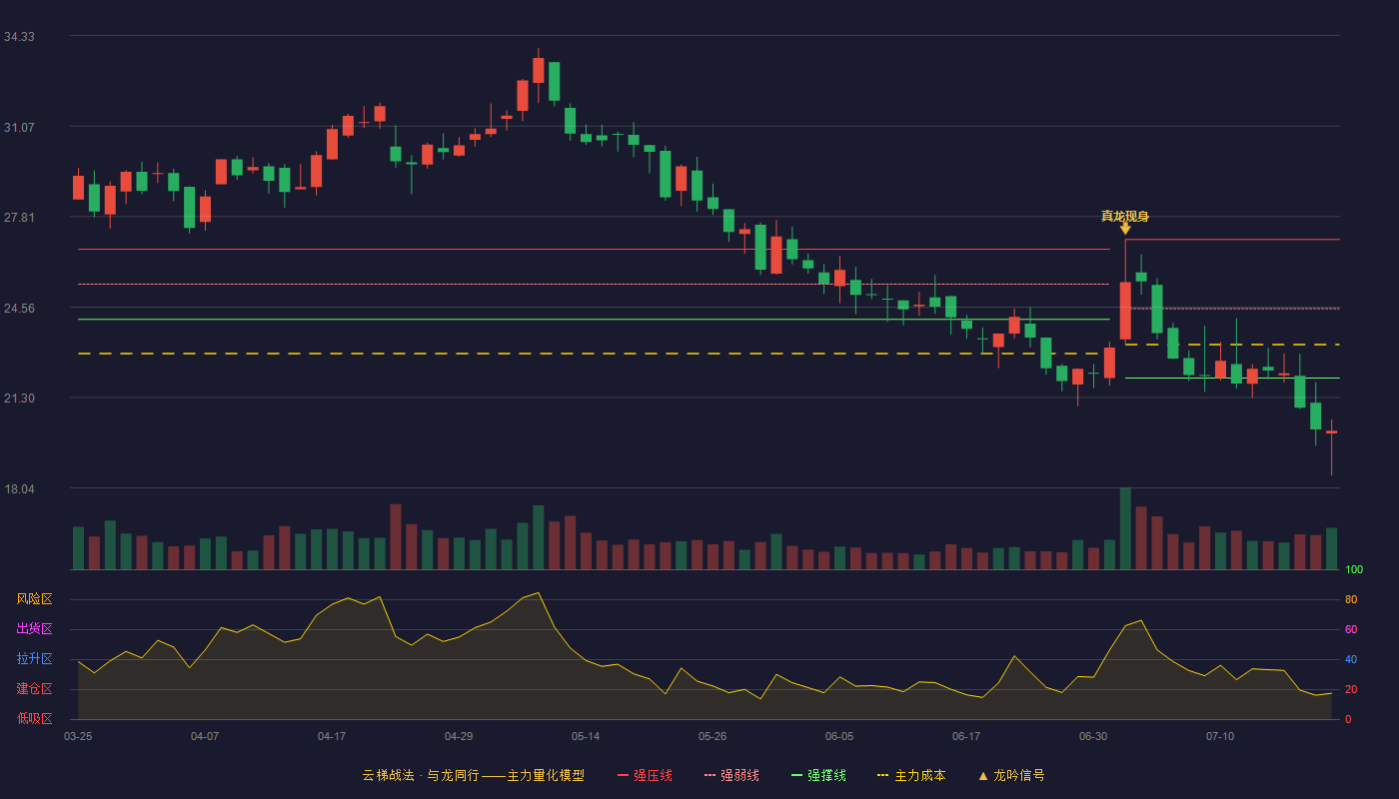The image size is (1399, 799).
Task: Toggle the 龙吟信号 legend entry
Action: point(1011,775)
